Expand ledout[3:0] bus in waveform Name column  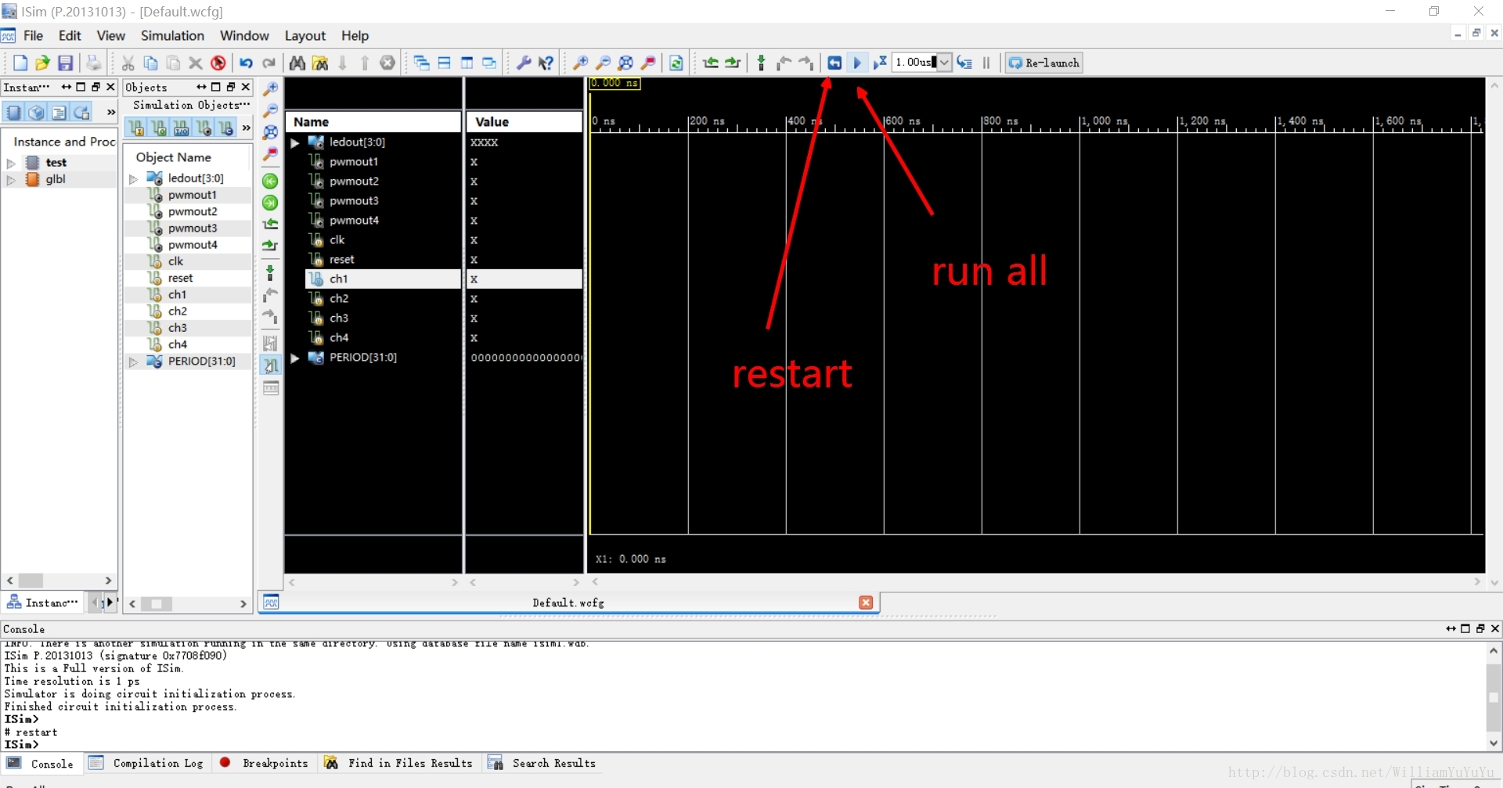point(295,142)
